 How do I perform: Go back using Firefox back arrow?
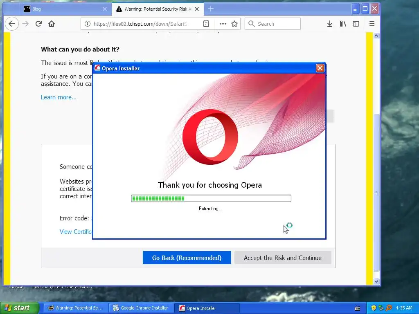(x=12, y=24)
